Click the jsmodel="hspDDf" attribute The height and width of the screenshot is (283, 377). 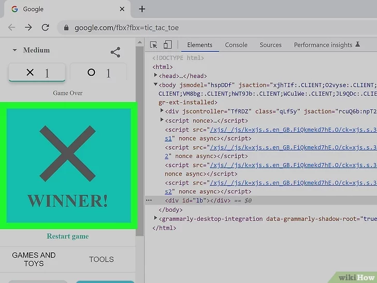tap(207, 85)
